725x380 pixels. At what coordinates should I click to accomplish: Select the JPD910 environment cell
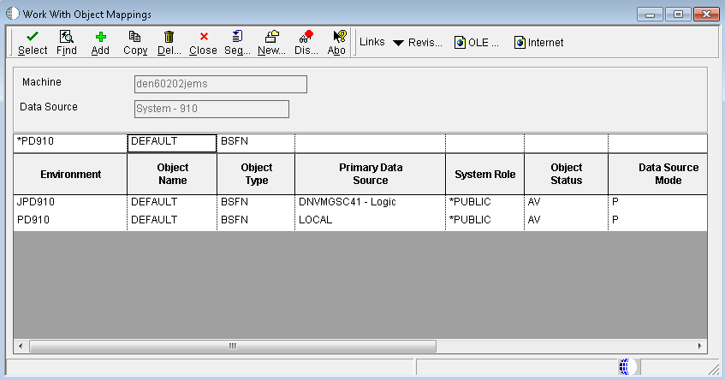[x=70, y=202]
